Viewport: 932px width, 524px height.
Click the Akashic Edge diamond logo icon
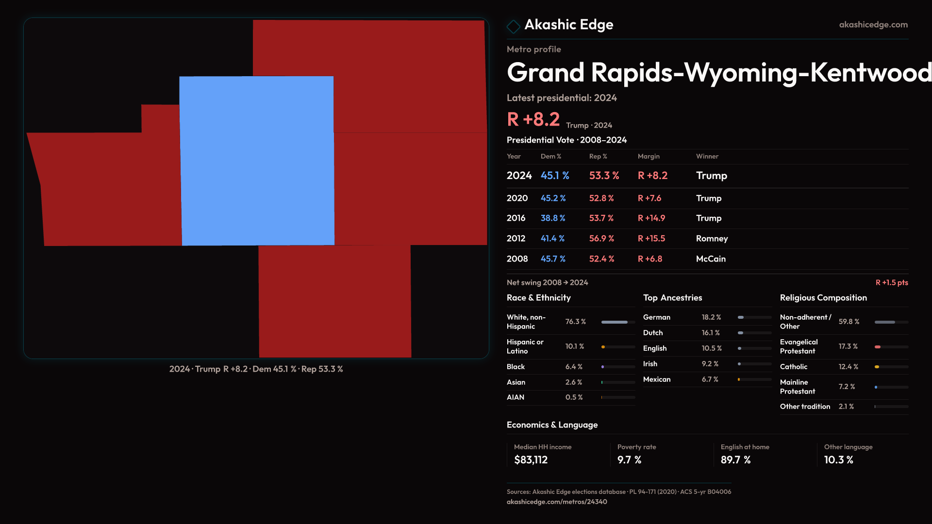pos(513,26)
